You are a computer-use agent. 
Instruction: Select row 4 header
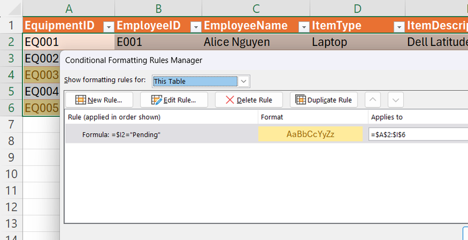click(11, 75)
